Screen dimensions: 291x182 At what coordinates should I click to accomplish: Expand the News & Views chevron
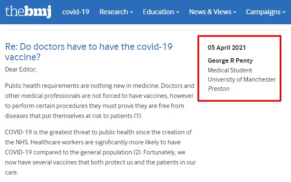[234, 13]
